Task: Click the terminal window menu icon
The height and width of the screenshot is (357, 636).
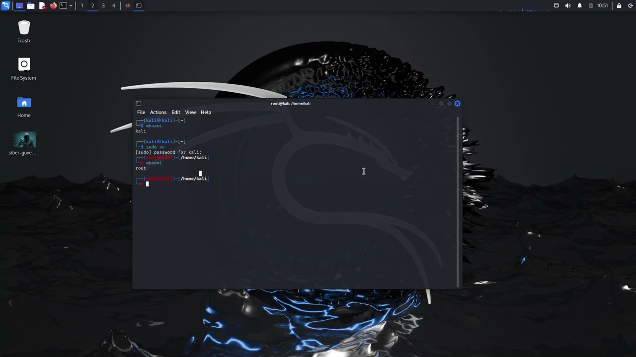Action: (x=139, y=104)
